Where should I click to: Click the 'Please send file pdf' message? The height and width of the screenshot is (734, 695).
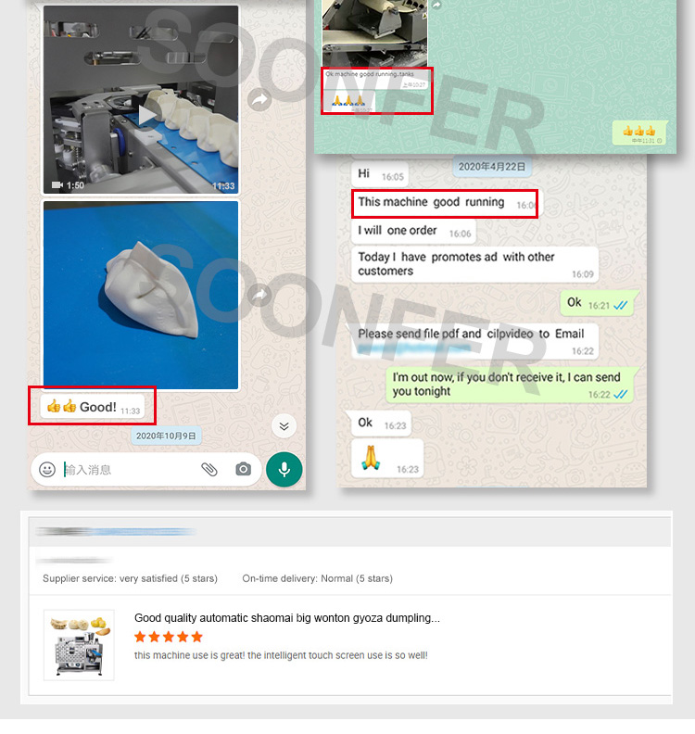(x=475, y=341)
